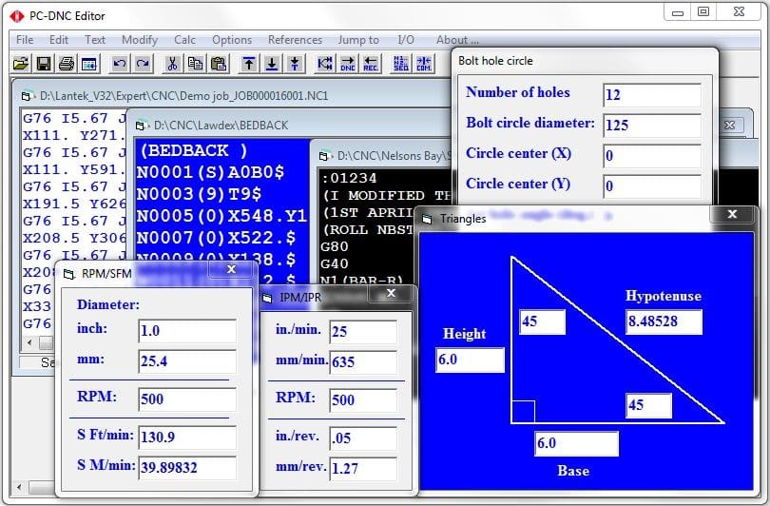Click the Circle center (Y) field

point(652,186)
